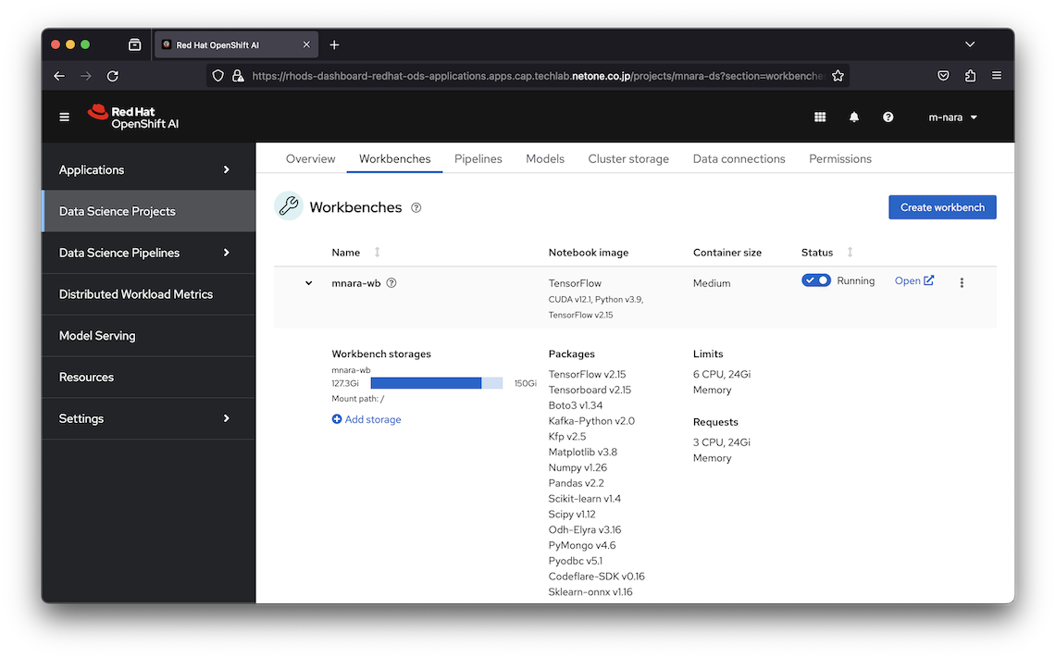Click the Add storage link
The image size is (1056, 658).
366,419
